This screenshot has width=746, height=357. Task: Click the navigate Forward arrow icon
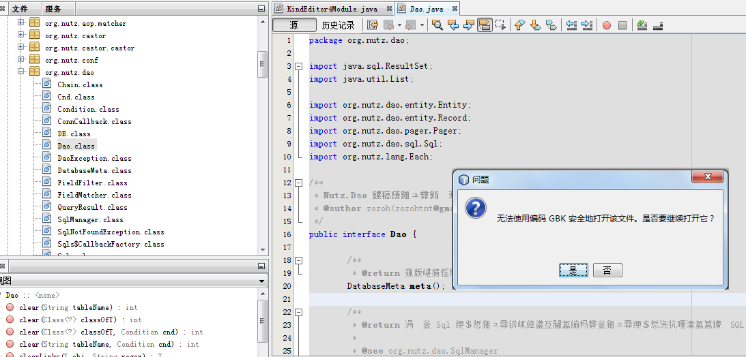click(x=411, y=25)
